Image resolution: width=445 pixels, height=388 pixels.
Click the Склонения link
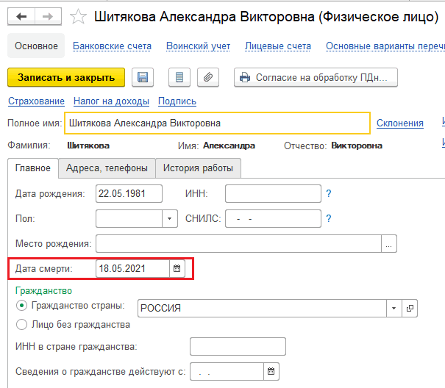click(400, 123)
